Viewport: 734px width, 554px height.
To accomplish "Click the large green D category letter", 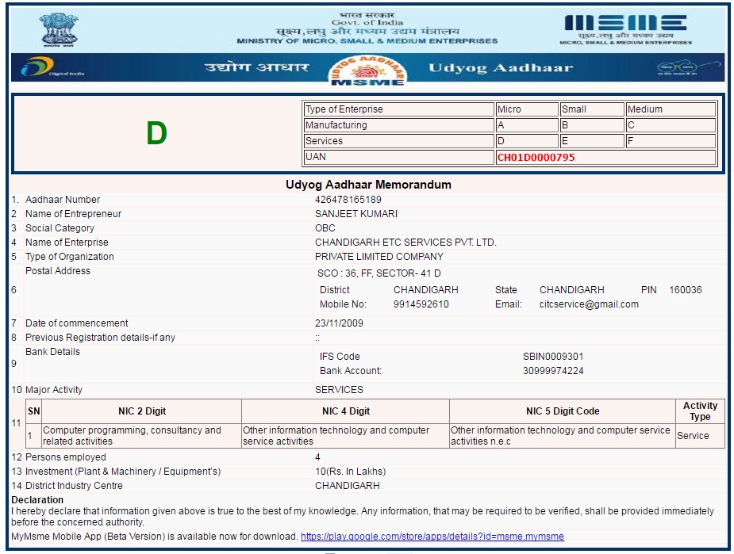I will (x=156, y=134).
